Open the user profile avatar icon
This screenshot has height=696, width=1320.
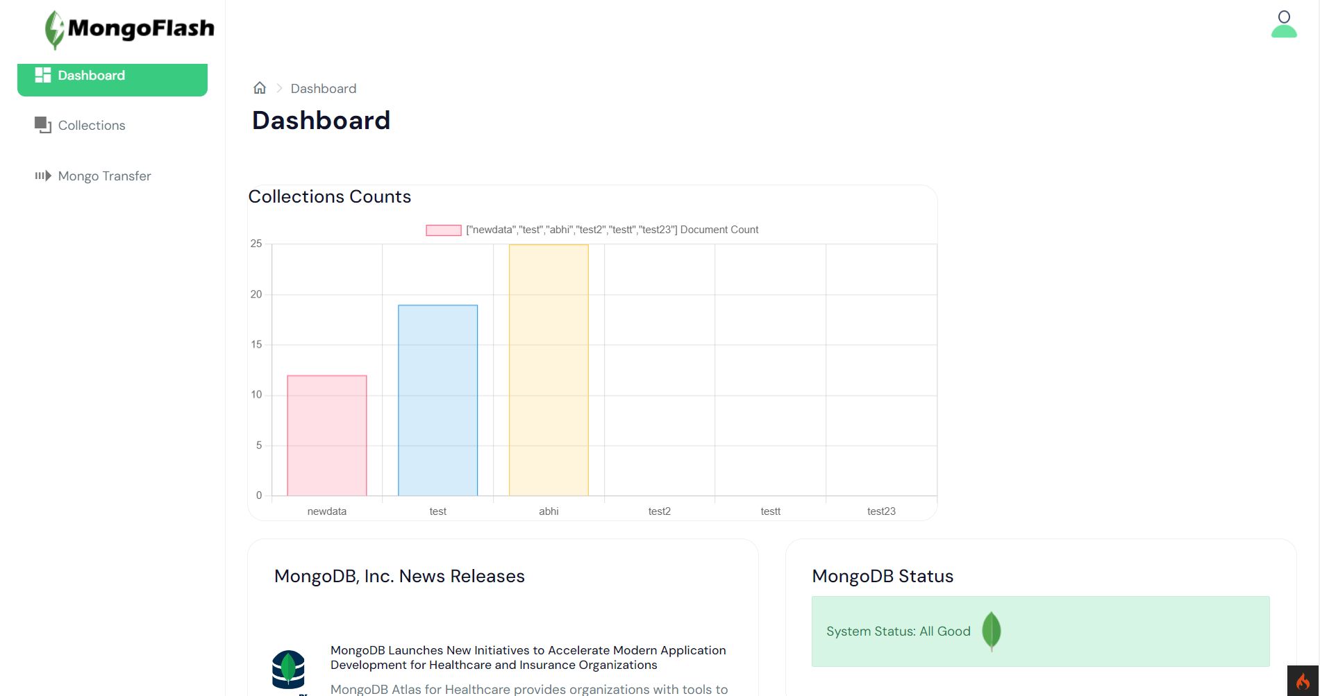1283,24
